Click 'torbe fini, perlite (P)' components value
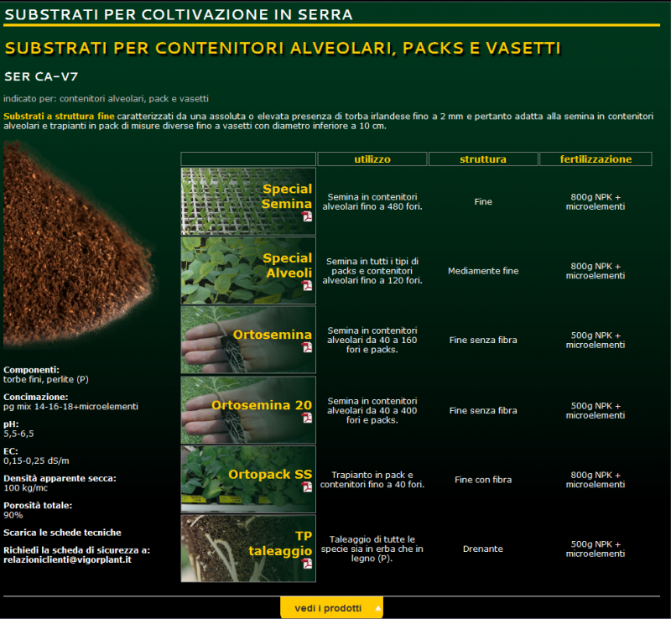The width and height of the screenshot is (671, 619). 46,379
